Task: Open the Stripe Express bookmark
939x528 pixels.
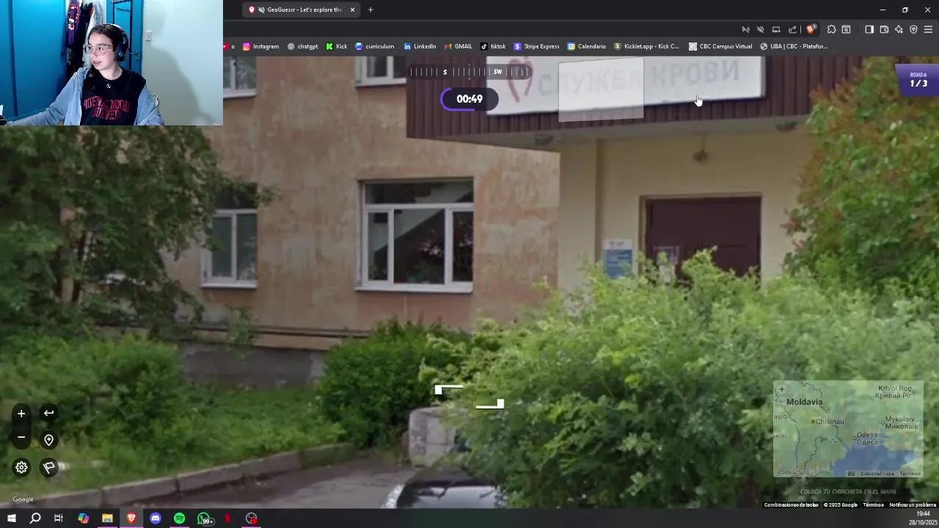Action: 537,46
